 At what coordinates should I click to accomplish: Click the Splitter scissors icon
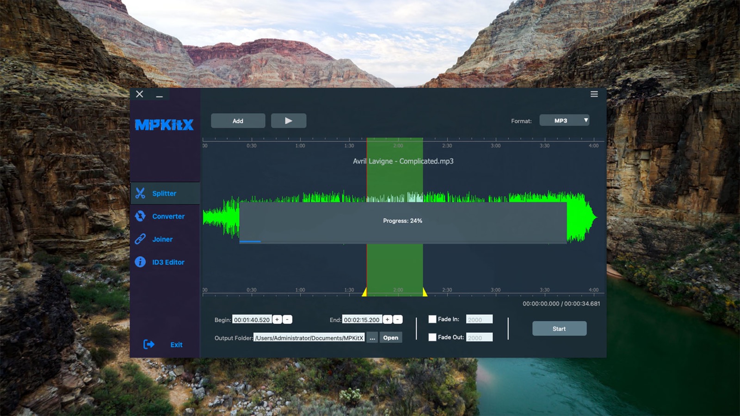[140, 193]
